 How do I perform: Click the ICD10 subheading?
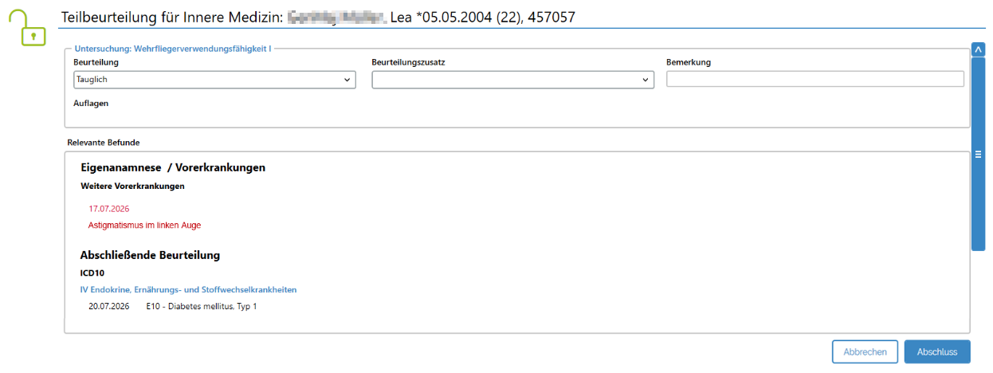[x=92, y=273]
